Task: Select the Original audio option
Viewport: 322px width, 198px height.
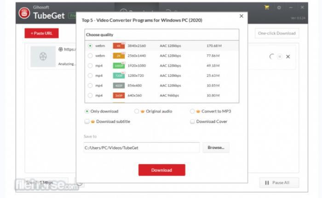Action: click(x=136, y=111)
